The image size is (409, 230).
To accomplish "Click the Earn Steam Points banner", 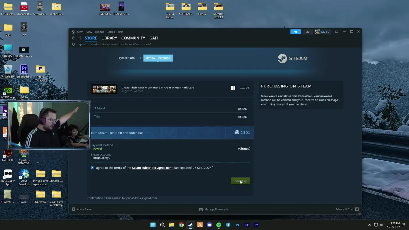I will click(172, 133).
